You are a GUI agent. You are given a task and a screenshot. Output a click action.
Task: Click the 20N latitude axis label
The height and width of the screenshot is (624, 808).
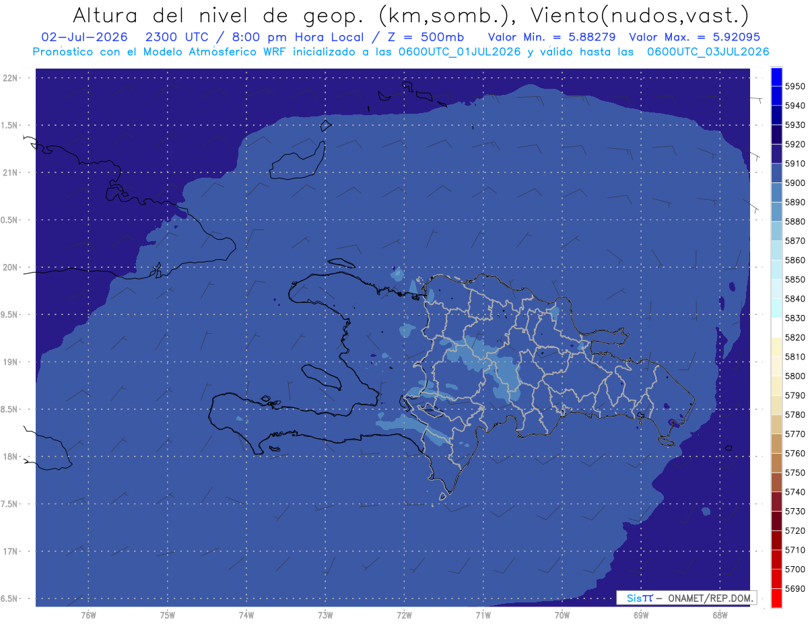click(x=11, y=267)
